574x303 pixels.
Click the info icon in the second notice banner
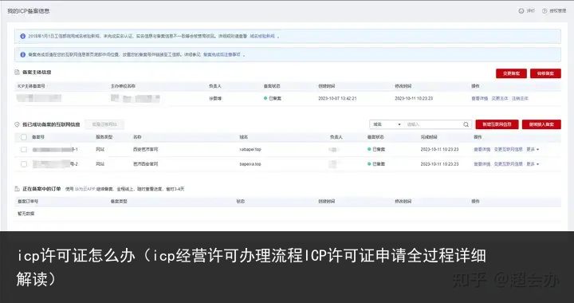coord(22,54)
